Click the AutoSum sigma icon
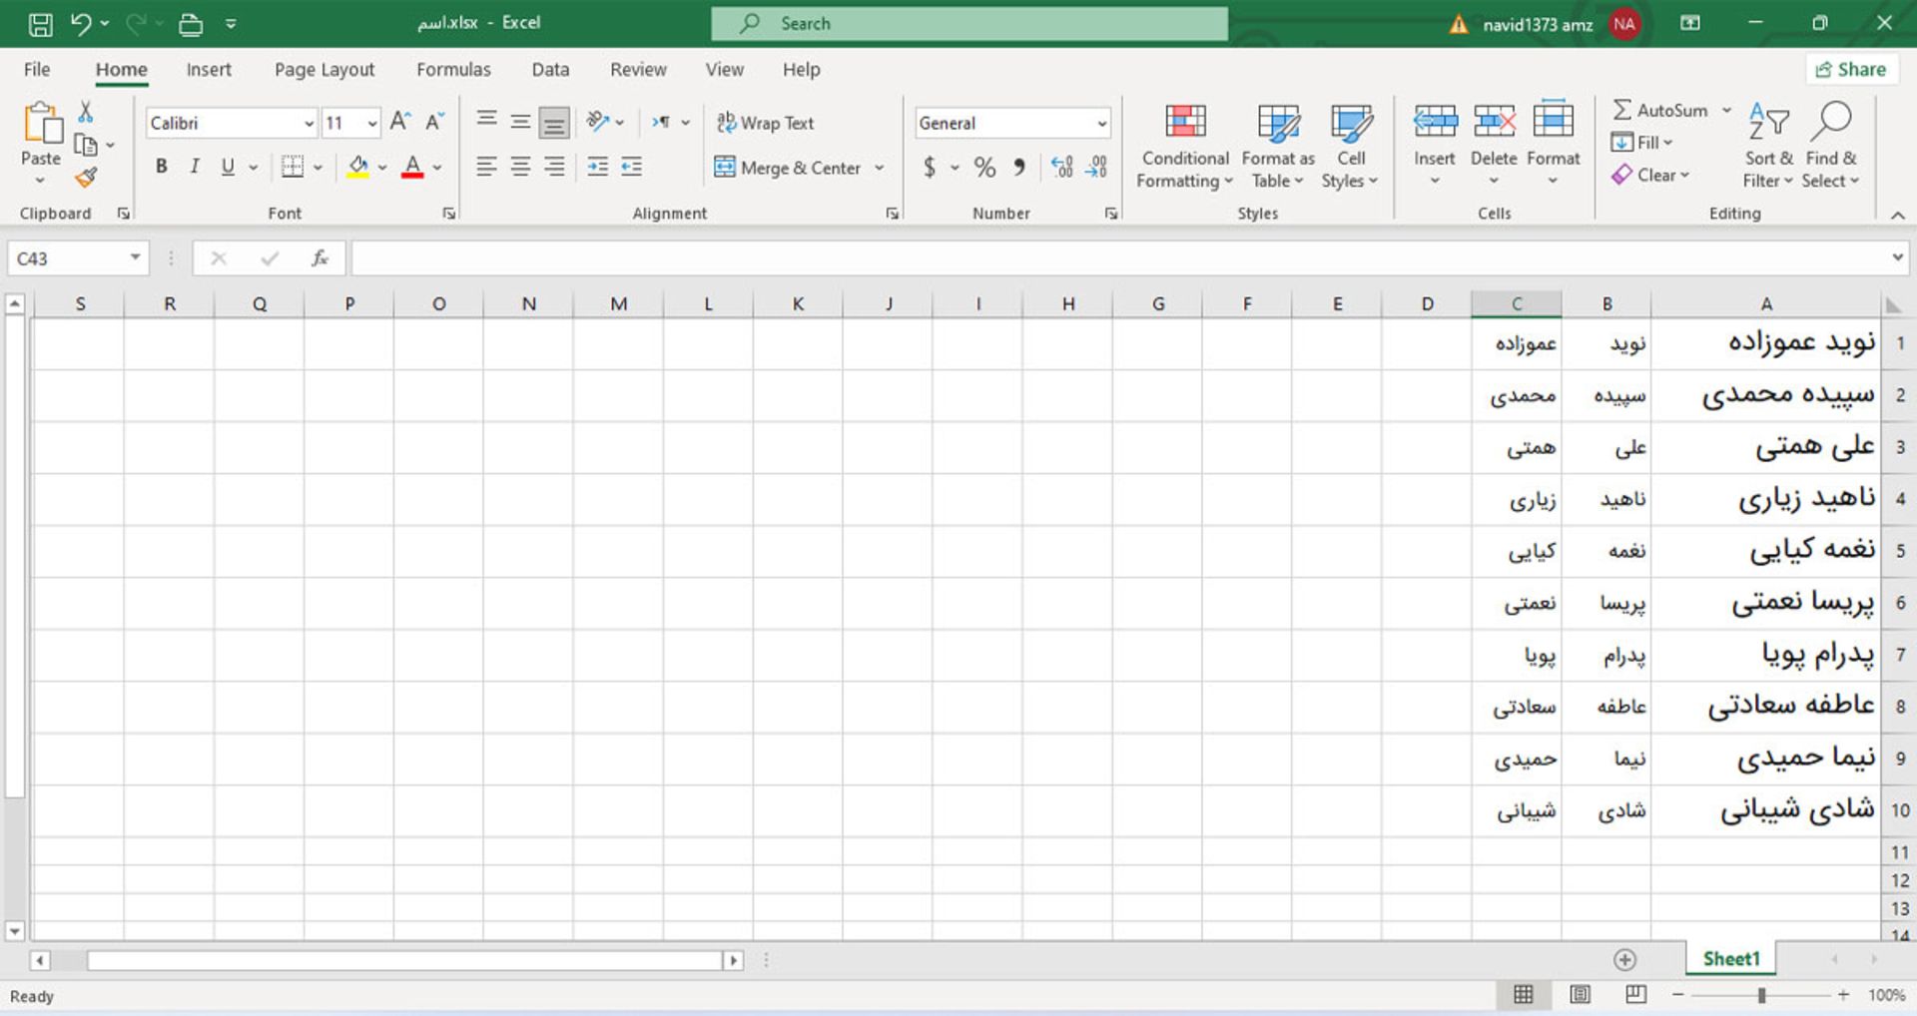The height and width of the screenshot is (1016, 1917). [x=1622, y=110]
